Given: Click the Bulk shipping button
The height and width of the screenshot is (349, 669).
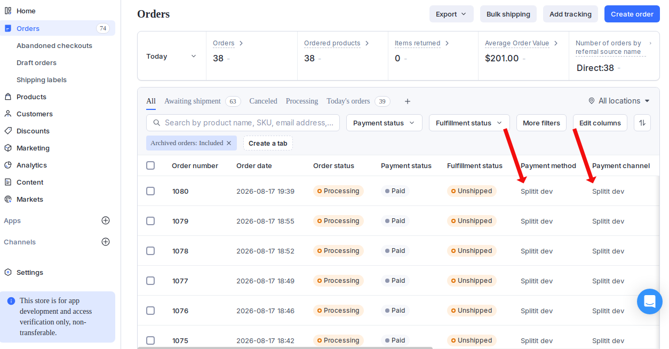Looking at the screenshot, I should click(508, 14).
